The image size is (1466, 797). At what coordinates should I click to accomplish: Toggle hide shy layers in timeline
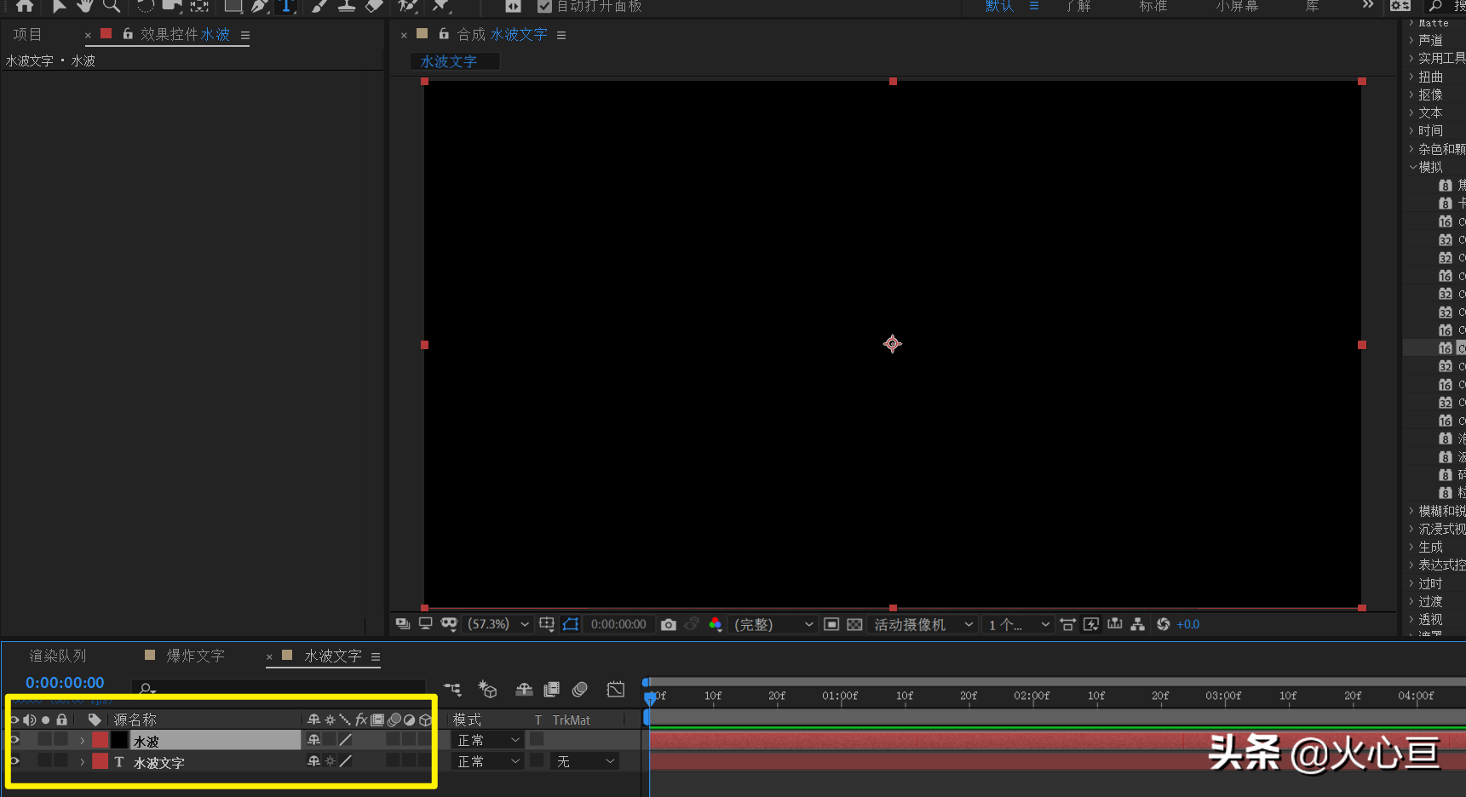click(524, 689)
